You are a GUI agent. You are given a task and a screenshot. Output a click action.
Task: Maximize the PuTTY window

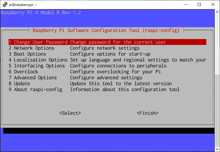point(199,5)
